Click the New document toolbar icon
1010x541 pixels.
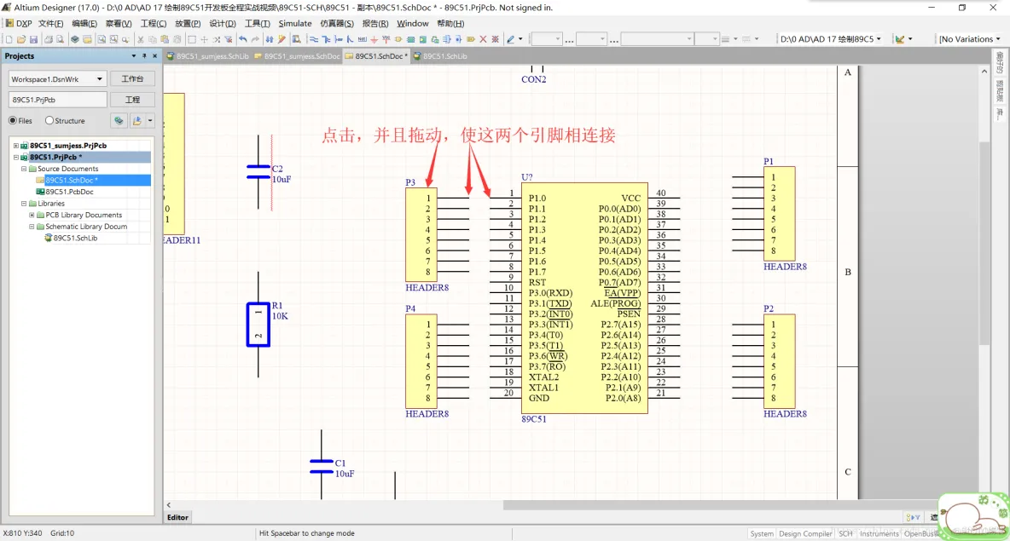pyautogui.click(x=9, y=39)
